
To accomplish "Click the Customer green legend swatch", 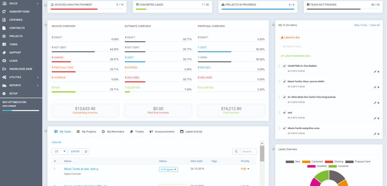I will 332,166.
